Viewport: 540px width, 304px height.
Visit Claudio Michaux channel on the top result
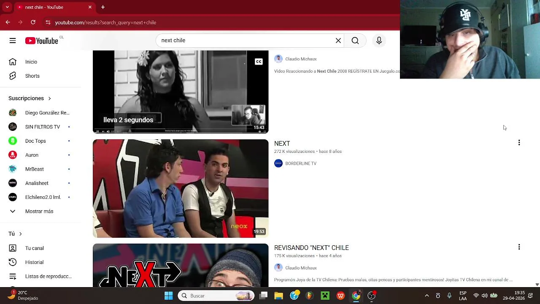click(x=300, y=59)
